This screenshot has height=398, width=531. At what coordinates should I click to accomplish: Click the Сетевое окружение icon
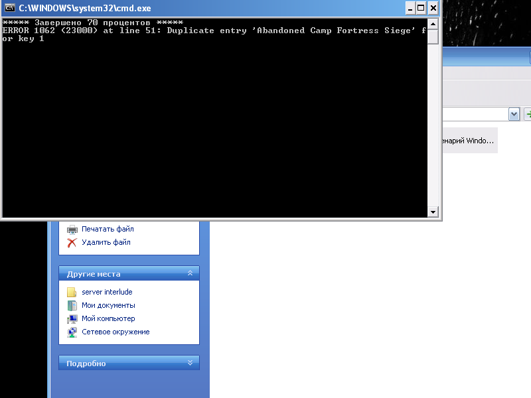point(72,332)
